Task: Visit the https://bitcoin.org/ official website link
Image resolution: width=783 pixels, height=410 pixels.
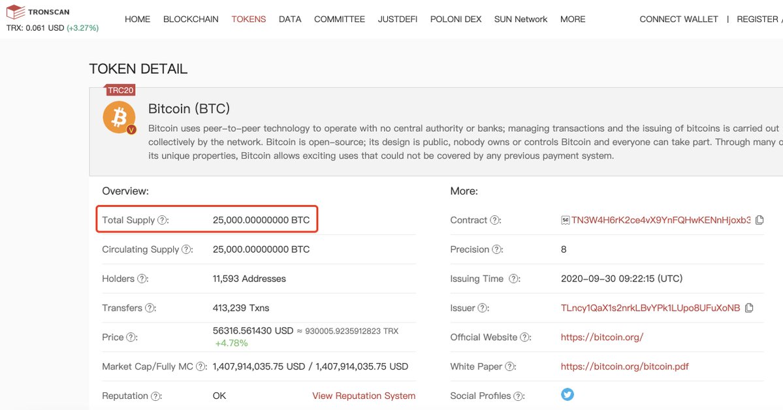Action: [601, 337]
